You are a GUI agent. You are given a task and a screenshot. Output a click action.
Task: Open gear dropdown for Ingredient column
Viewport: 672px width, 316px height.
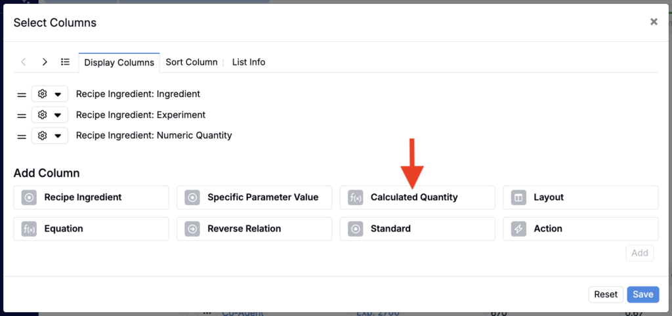[x=50, y=94]
